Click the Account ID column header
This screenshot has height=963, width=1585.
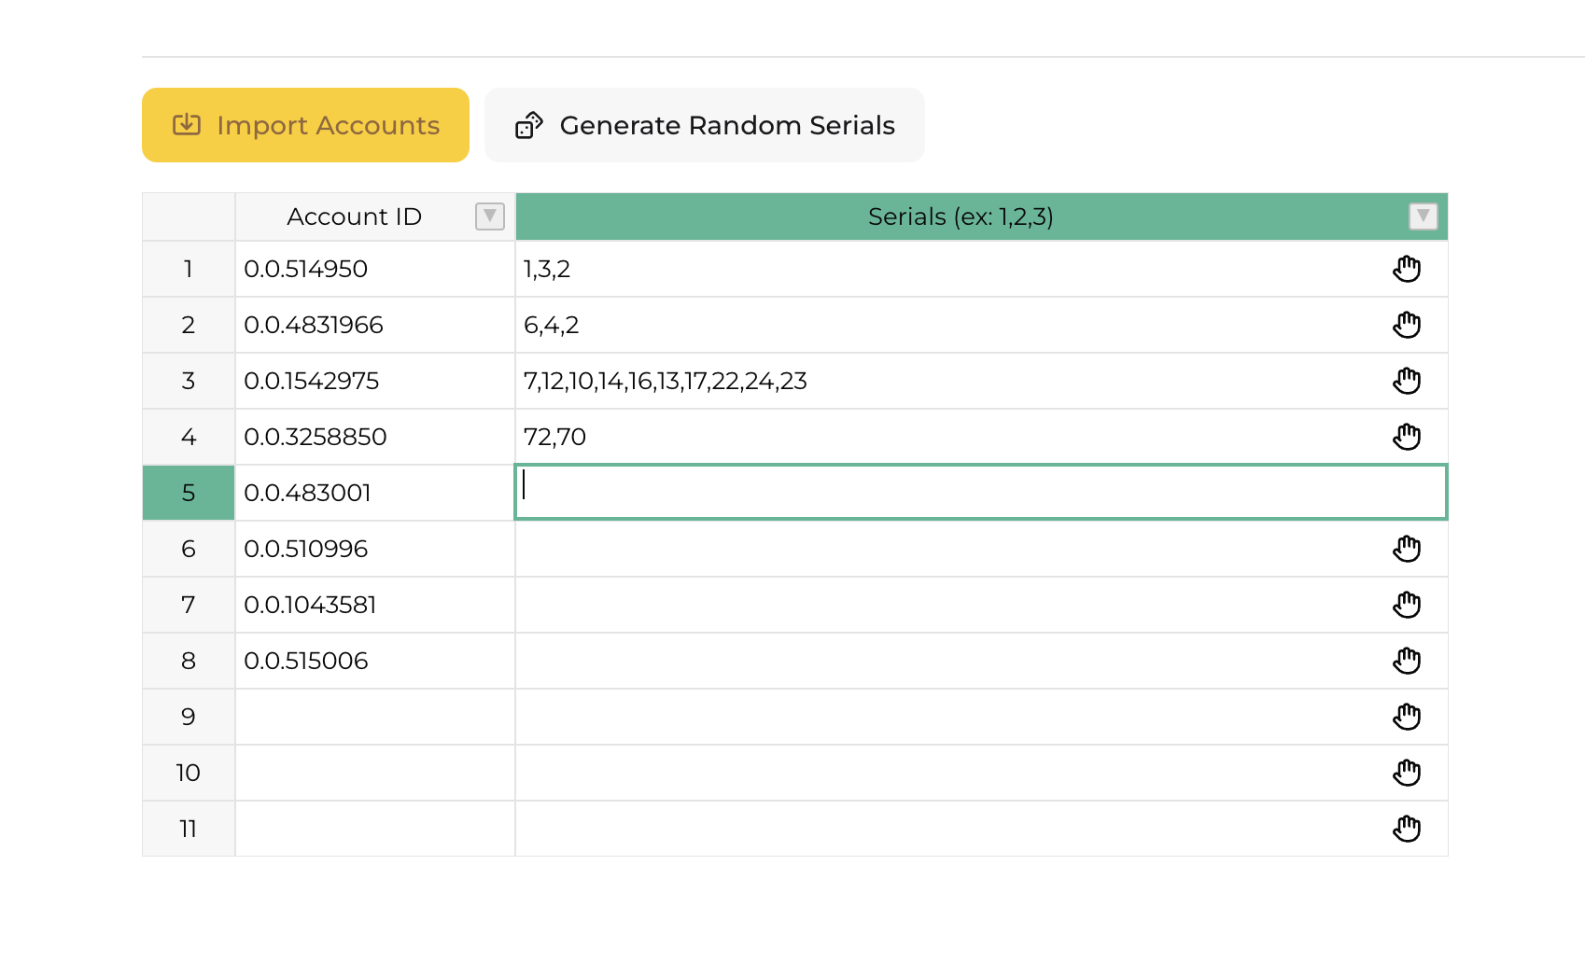(355, 216)
